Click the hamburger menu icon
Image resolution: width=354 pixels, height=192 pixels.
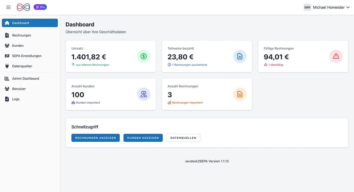click(x=8, y=7)
